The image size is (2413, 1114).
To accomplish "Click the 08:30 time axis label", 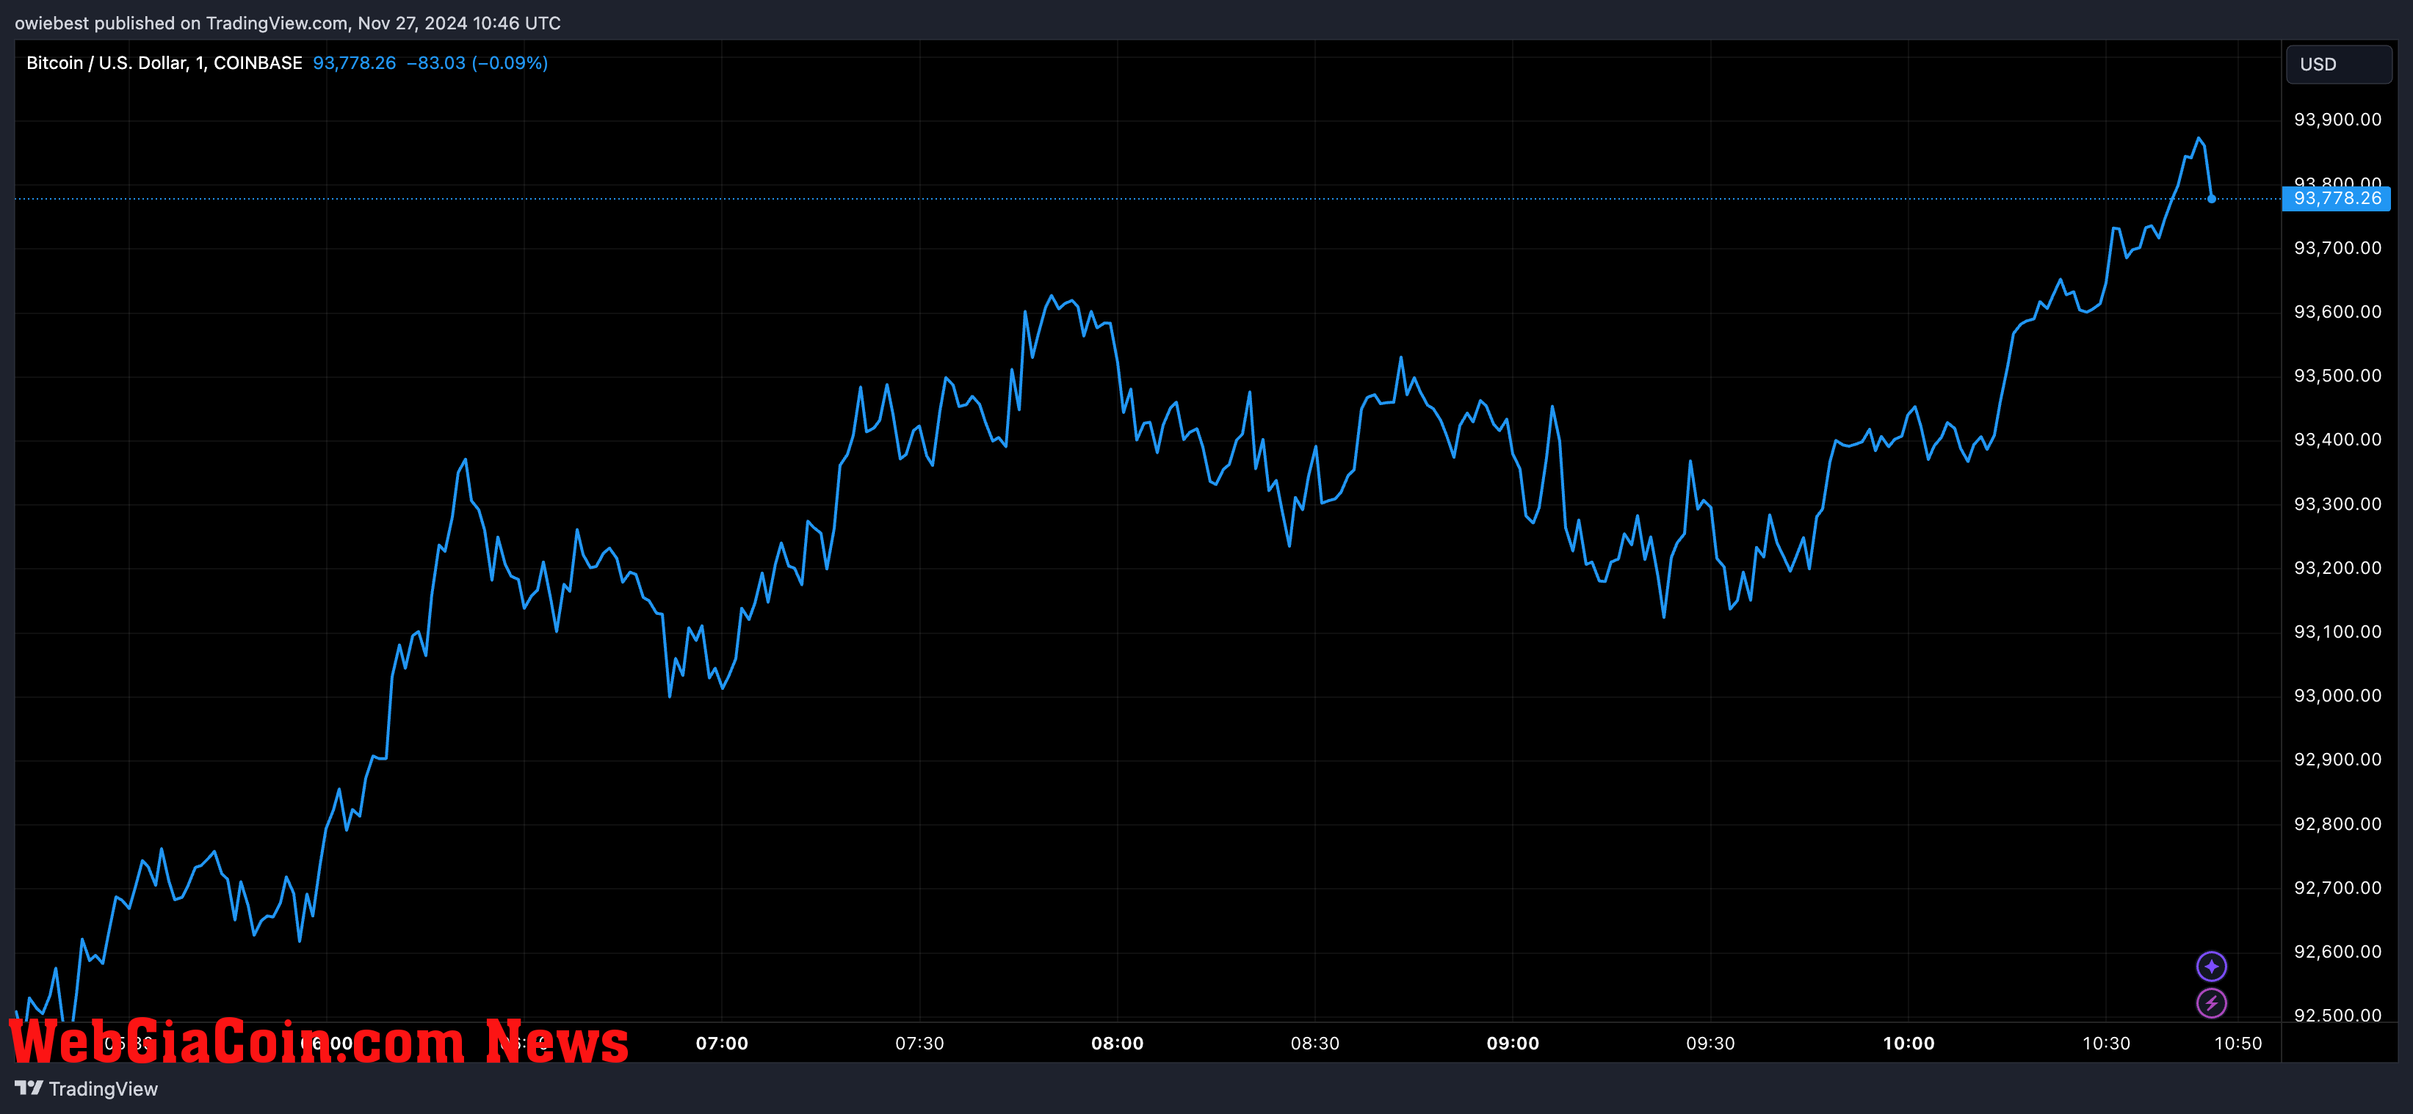I will coord(1314,1043).
